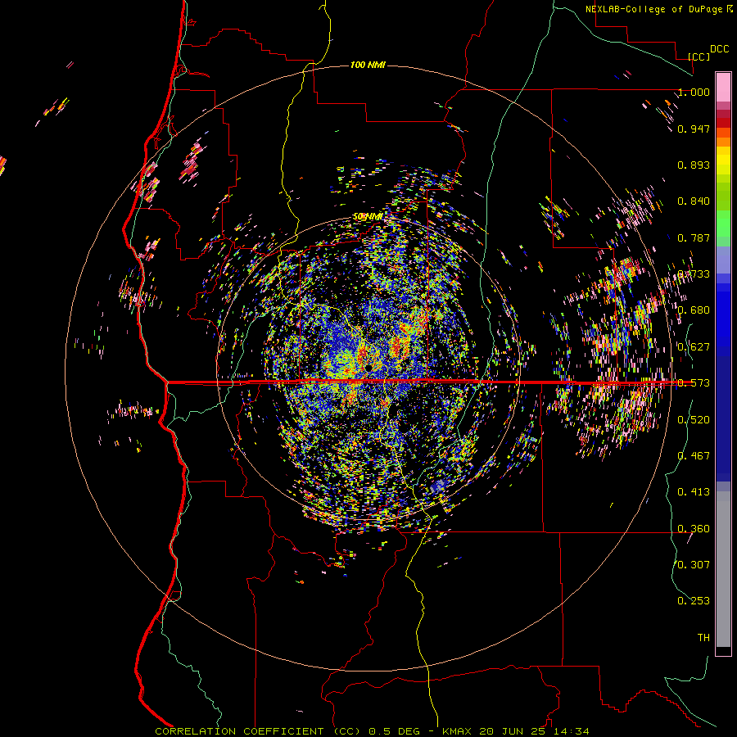This screenshot has width=737, height=737.
Task: Click the 0.893 color scale value
Action: [x=694, y=165]
